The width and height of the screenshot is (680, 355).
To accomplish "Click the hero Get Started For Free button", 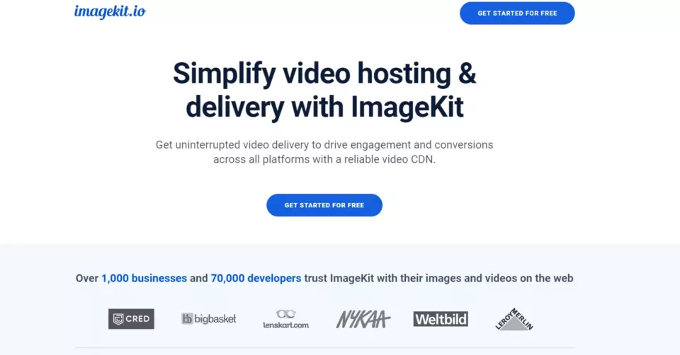I will click(x=324, y=205).
